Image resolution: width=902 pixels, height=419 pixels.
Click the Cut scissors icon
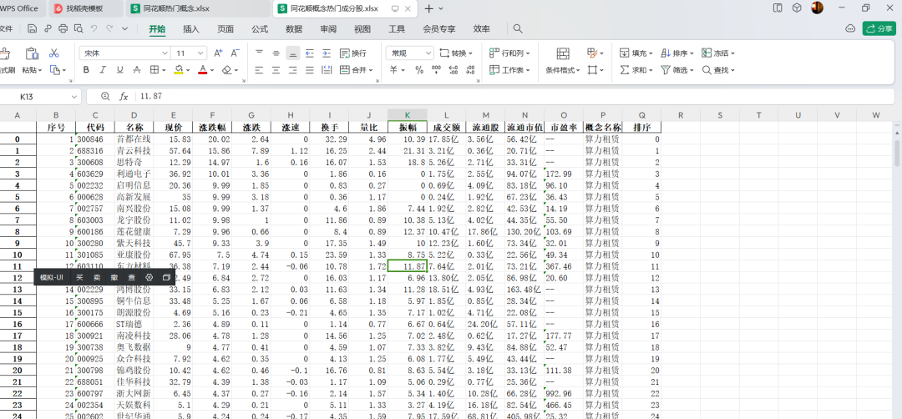(54, 53)
